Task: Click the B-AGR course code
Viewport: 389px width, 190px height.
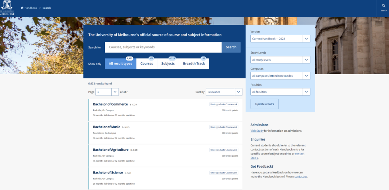Action: tap(134, 150)
